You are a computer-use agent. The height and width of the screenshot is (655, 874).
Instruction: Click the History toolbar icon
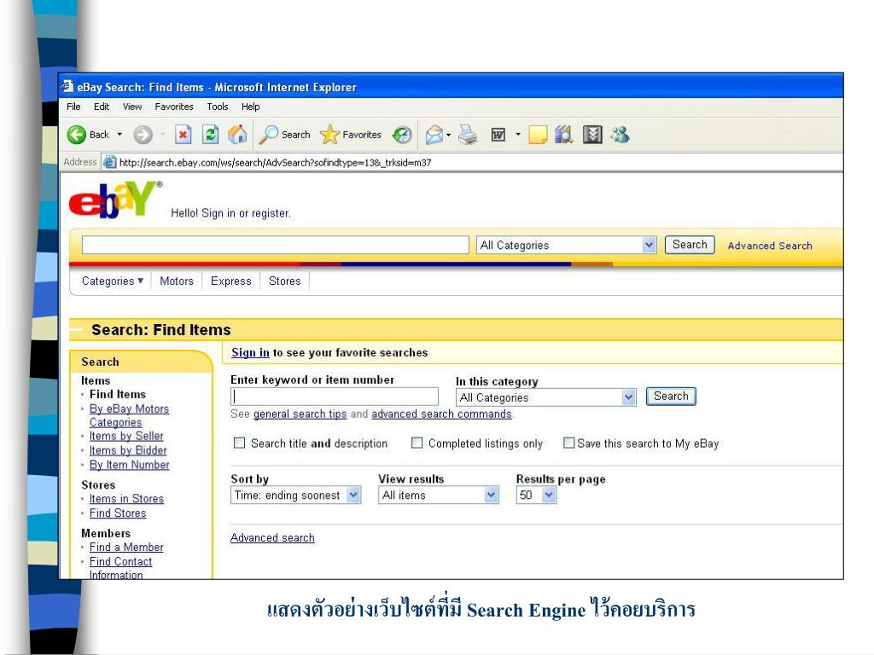click(x=402, y=134)
